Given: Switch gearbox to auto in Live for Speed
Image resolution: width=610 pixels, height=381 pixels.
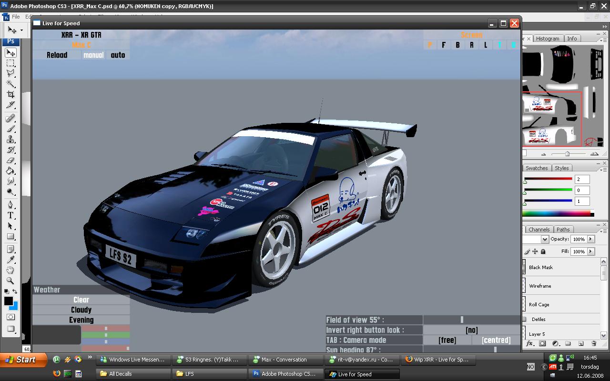Looking at the screenshot, I should coord(118,55).
